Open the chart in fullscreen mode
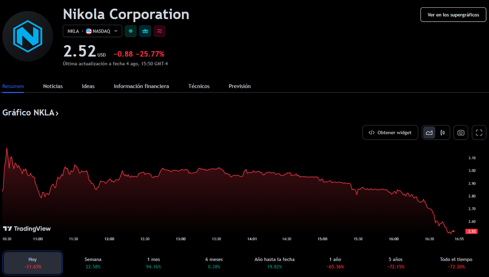Viewport: 489px width, 277px height. coord(479,132)
